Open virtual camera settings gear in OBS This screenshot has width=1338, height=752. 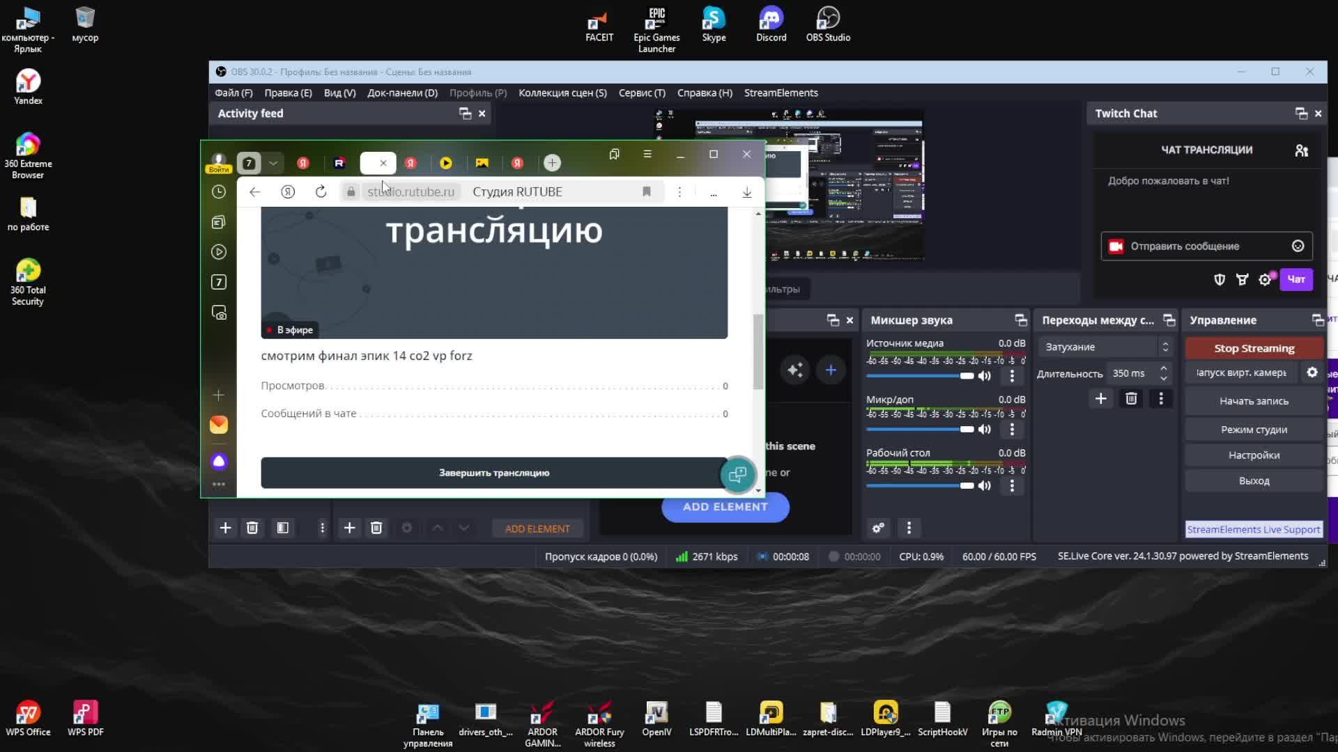point(1312,373)
